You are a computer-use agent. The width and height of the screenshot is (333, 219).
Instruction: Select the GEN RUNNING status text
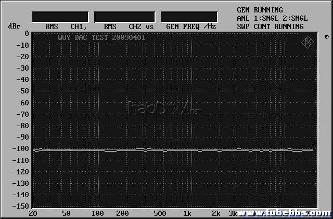click(260, 10)
